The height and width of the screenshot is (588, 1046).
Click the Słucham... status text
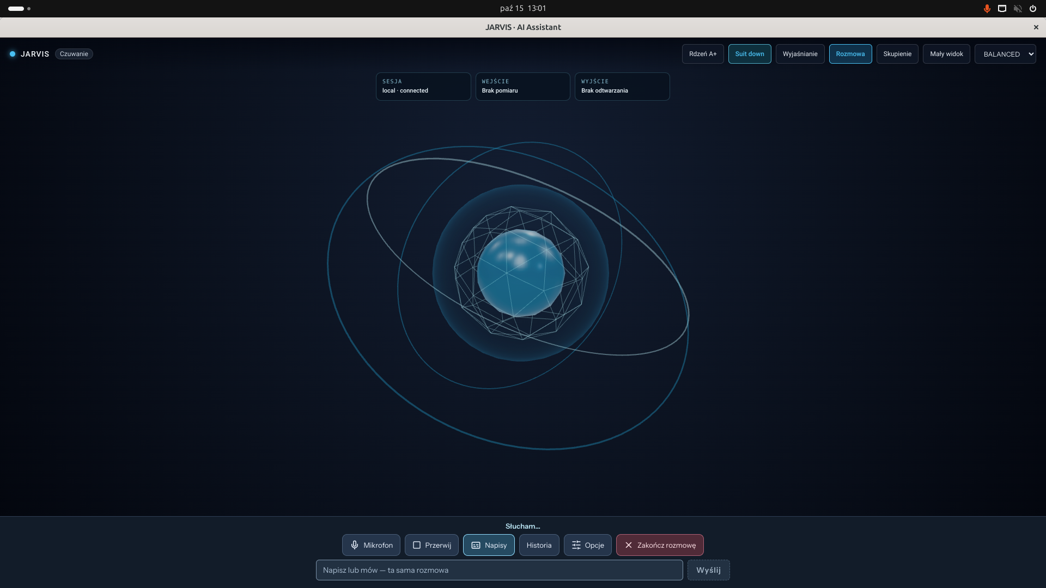coord(522,526)
